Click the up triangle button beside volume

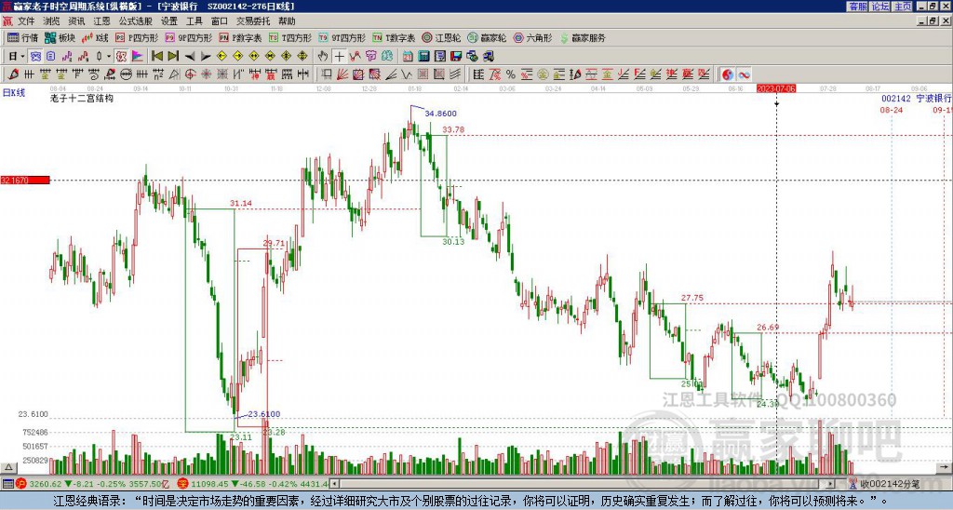coord(8,467)
